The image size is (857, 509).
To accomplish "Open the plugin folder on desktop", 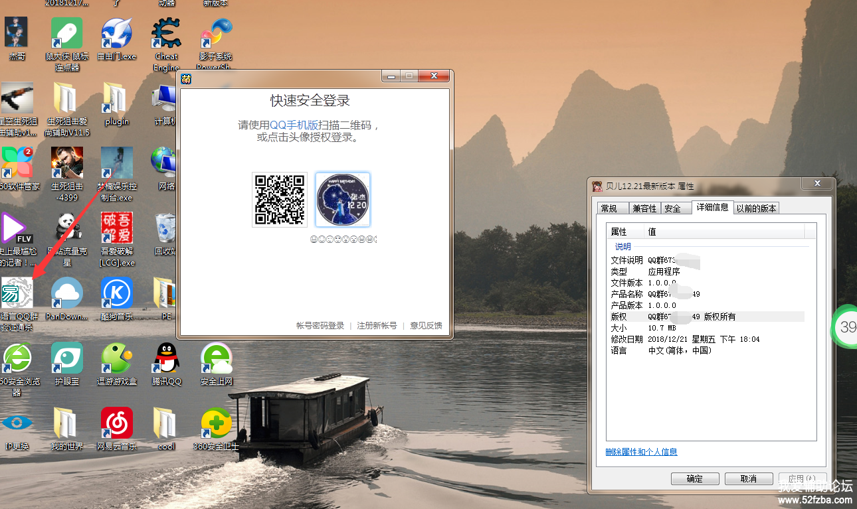I will (x=117, y=100).
